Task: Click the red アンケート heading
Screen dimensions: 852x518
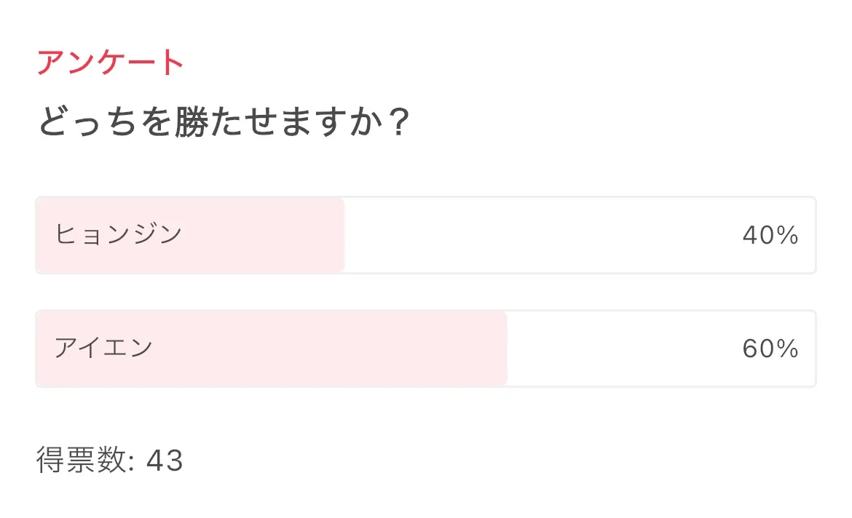Action: (x=110, y=63)
